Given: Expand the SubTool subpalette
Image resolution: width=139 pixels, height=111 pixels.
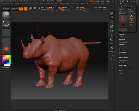Looking at the screenshot, I should click(121, 34).
